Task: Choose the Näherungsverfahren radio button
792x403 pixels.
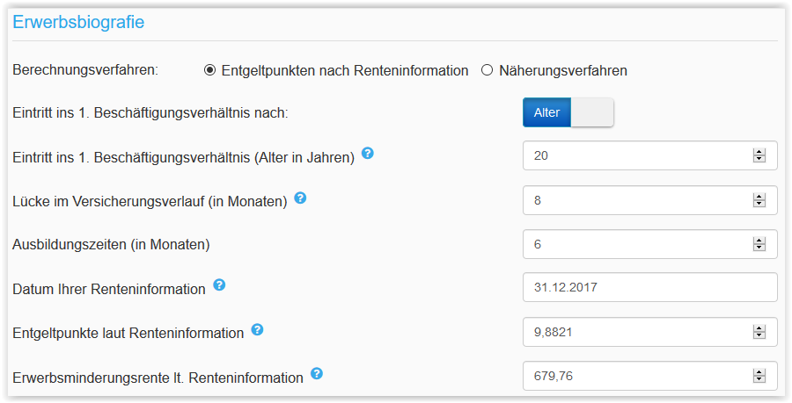Action: pyautogui.click(x=487, y=71)
